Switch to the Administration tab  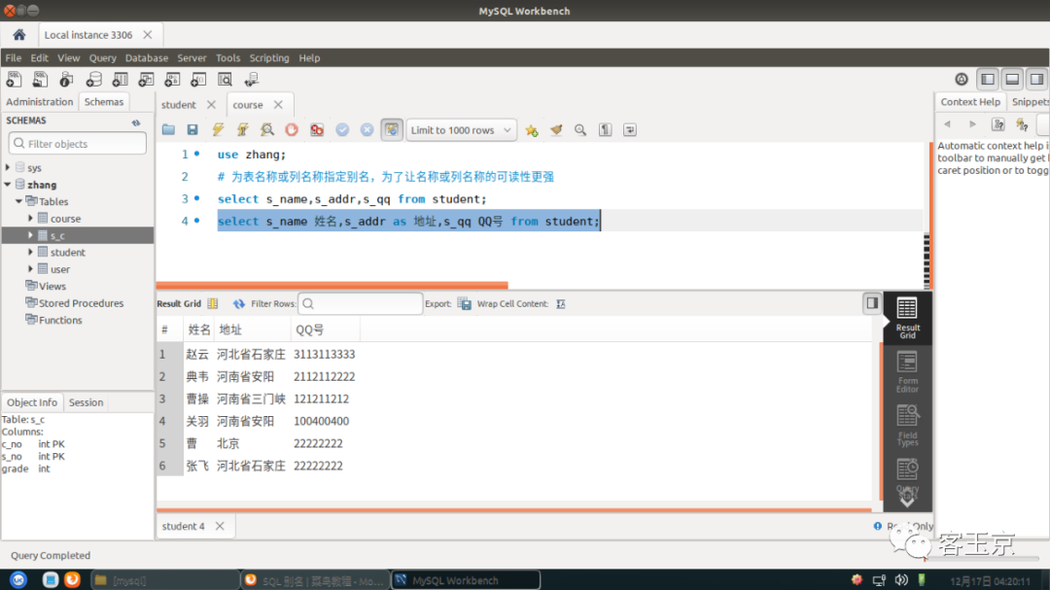[40, 102]
